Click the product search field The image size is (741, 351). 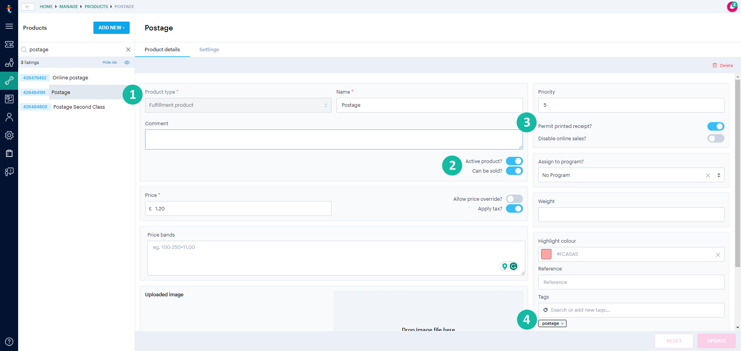[x=76, y=49]
